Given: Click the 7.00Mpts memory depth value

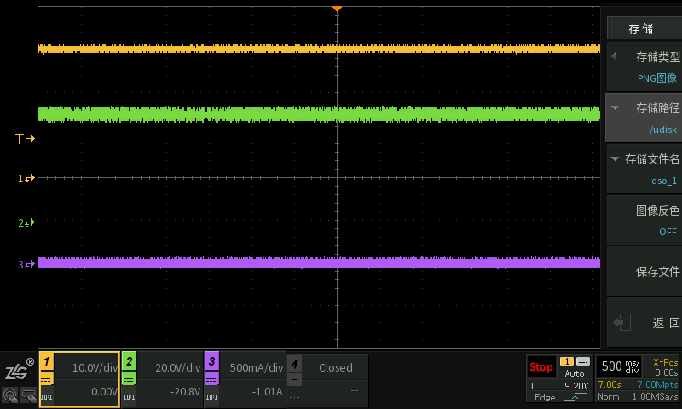Looking at the screenshot, I should [657, 384].
